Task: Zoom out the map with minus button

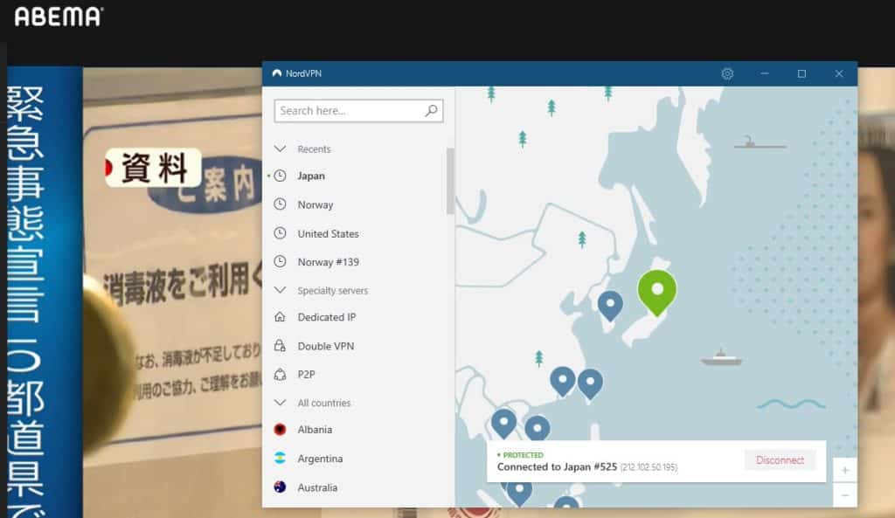Action: [x=845, y=494]
